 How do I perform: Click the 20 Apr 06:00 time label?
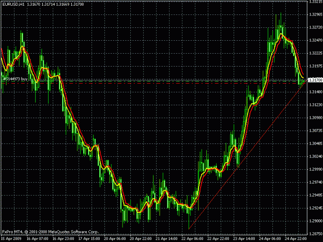115,239
